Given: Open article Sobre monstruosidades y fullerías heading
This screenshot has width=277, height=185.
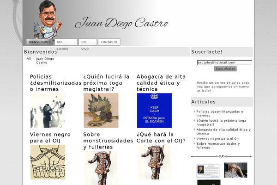Looking at the screenshot, I should pos(108,141).
